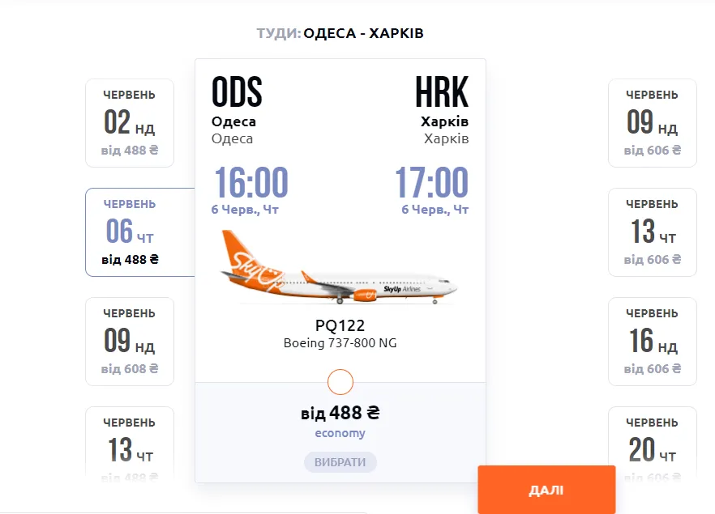Screen dimensions: 715x514
Task: Choose the June 02 Sunday date card
Action: click(130, 123)
